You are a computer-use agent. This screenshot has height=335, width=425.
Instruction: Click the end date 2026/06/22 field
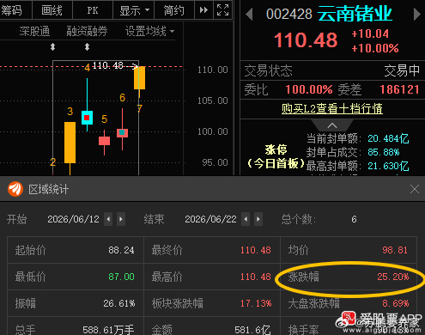click(210, 219)
